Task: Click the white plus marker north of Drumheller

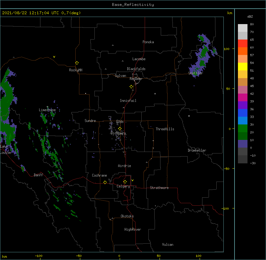Action: [189, 116]
